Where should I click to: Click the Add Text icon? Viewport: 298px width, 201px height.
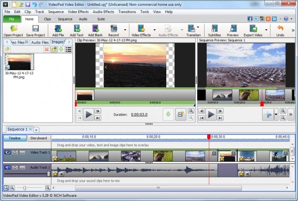click(77, 28)
